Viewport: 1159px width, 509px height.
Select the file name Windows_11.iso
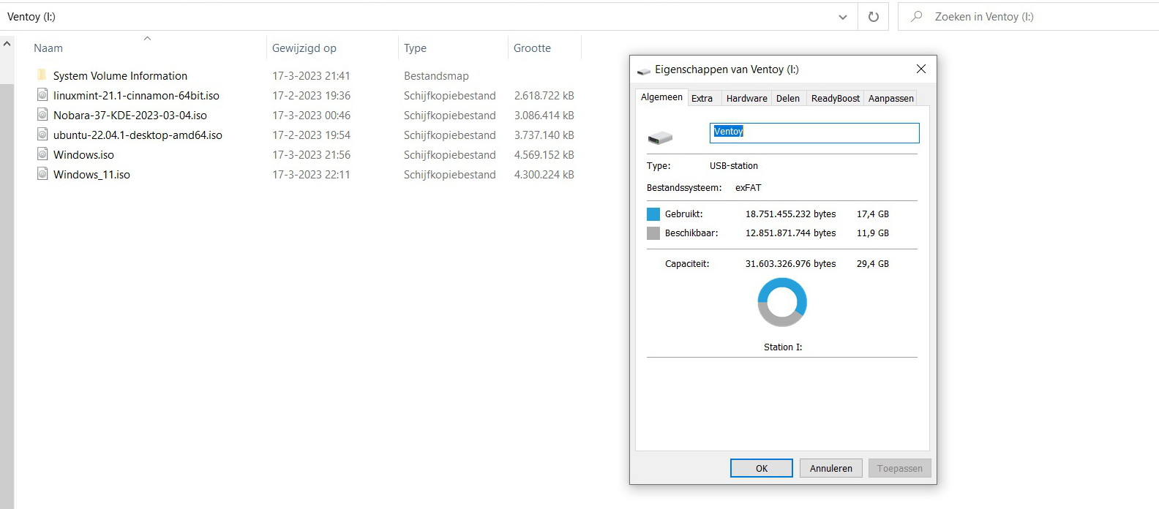point(91,174)
